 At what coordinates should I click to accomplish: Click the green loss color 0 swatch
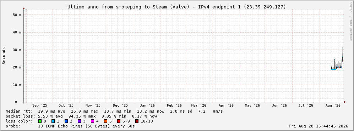tap(40, 121)
